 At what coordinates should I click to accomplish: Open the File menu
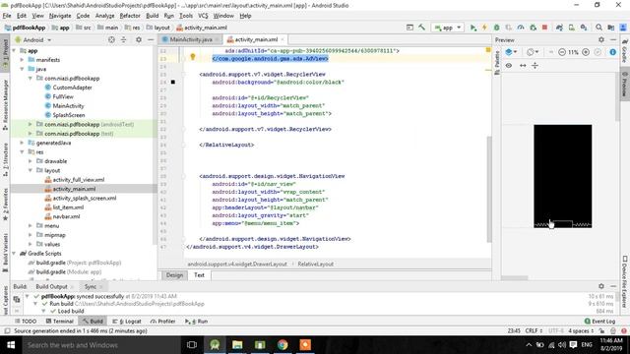[7, 16]
